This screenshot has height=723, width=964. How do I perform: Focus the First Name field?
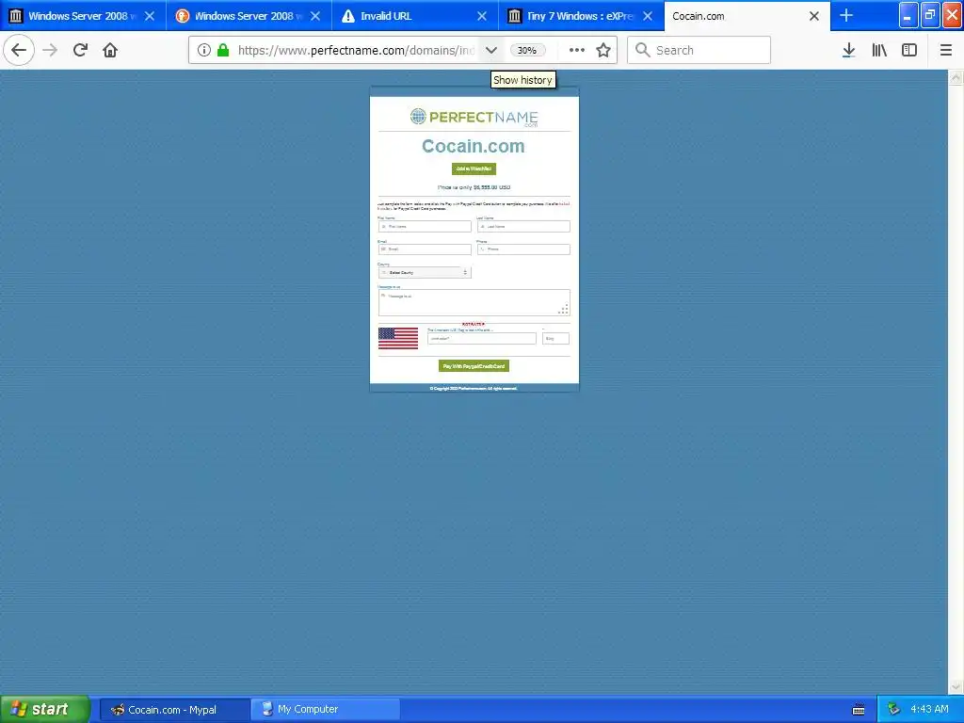tap(425, 226)
